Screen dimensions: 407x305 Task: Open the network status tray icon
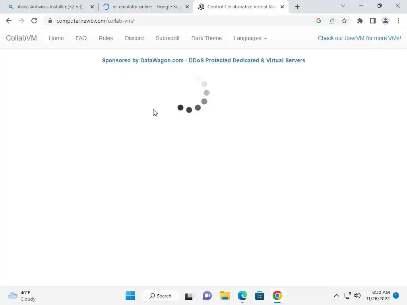point(347,295)
